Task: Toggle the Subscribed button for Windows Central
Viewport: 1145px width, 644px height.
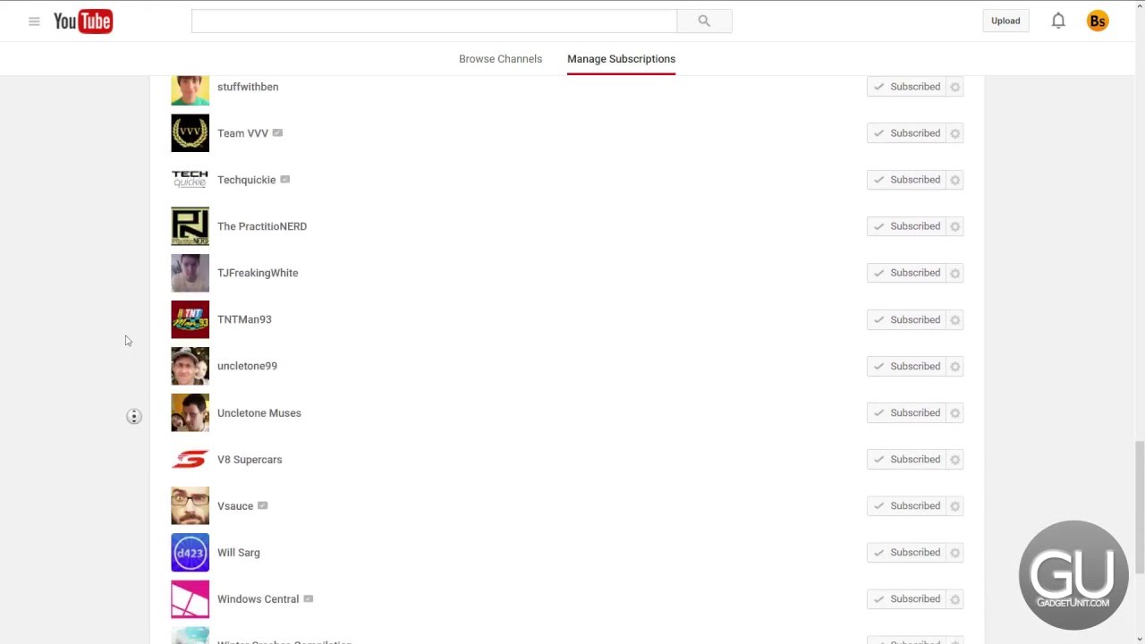Action: pyautogui.click(x=906, y=598)
